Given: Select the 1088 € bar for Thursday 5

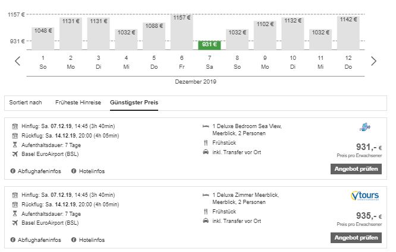Looking at the screenshot, I should pos(154,36).
